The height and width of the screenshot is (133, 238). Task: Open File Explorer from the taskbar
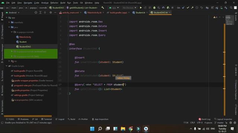click(123, 129)
